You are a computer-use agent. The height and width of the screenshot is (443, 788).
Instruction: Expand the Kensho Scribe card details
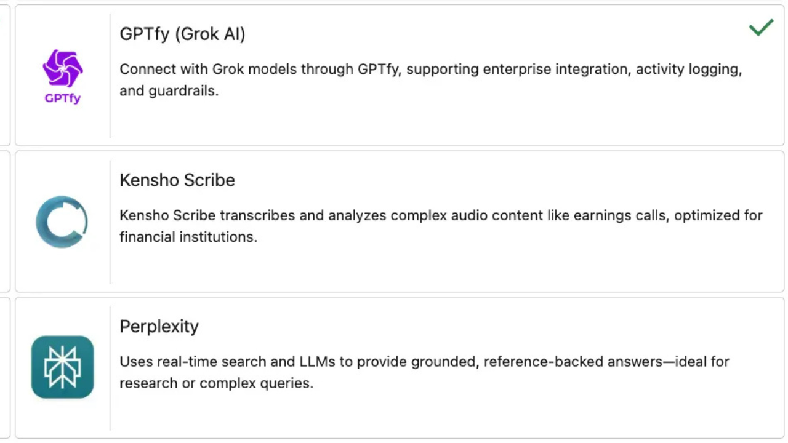point(399,221)
